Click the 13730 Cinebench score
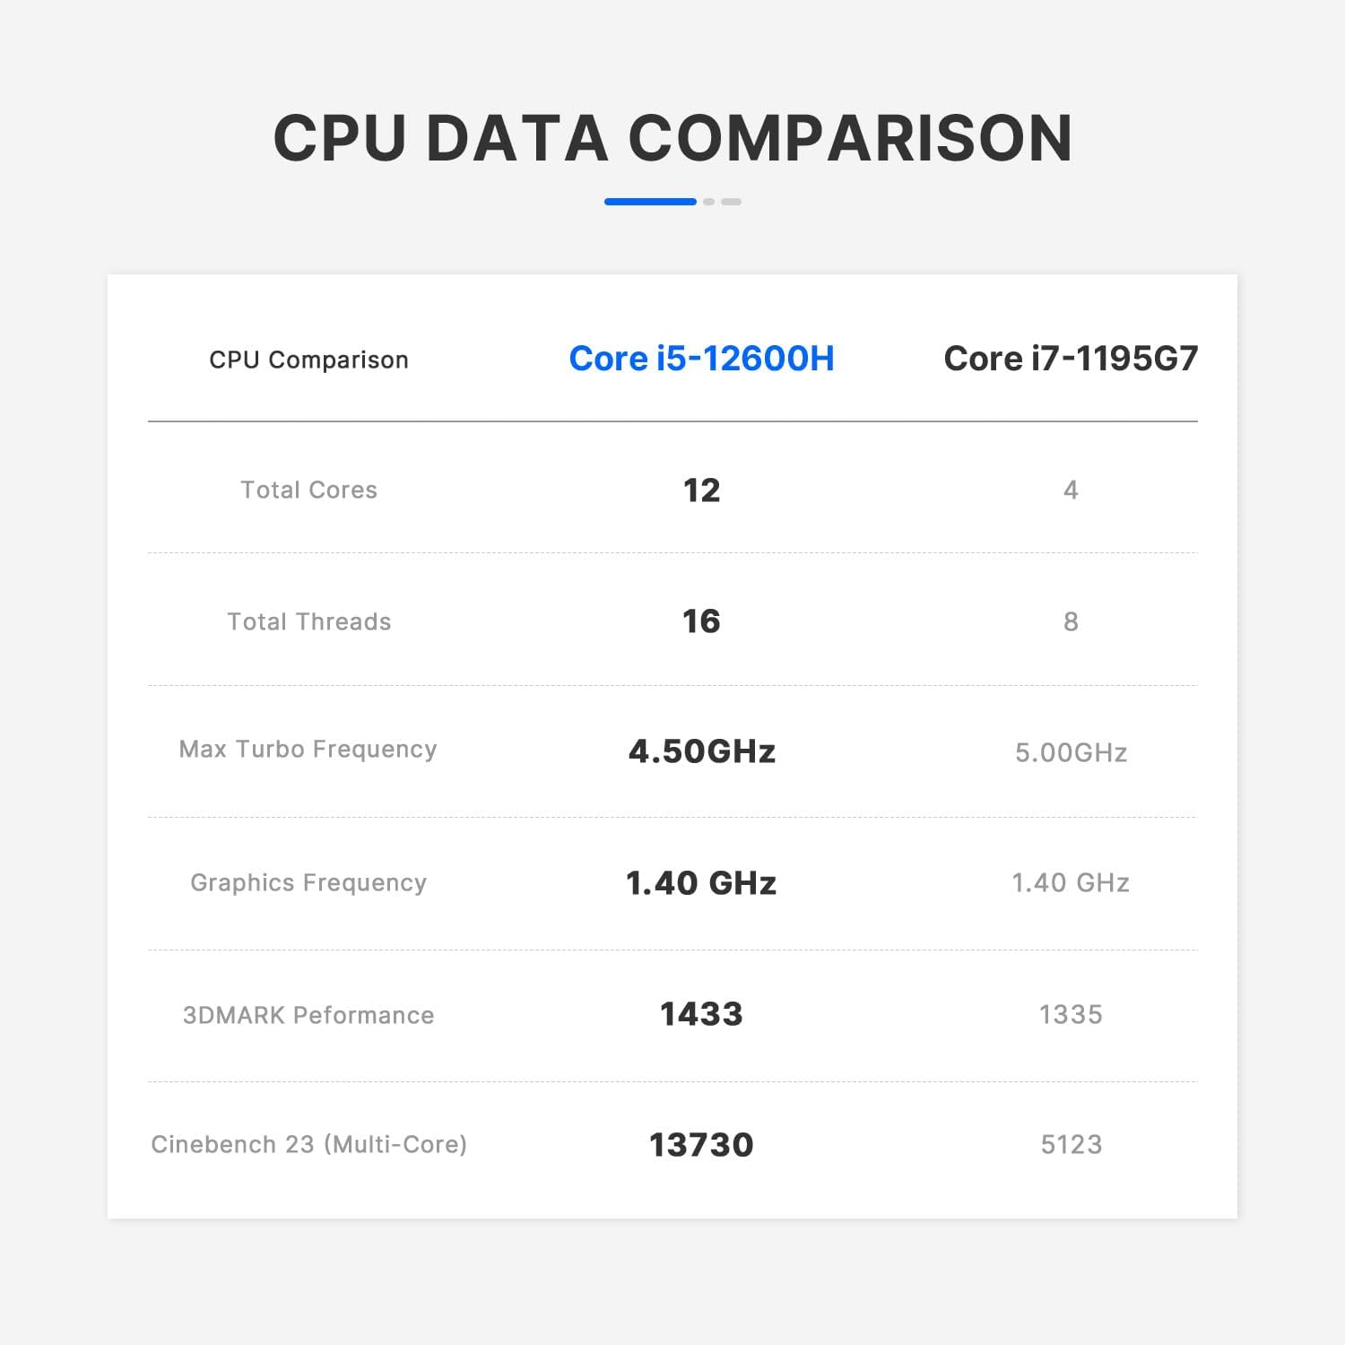This screenshot has width=1345, height=1345. point(701,1145)
